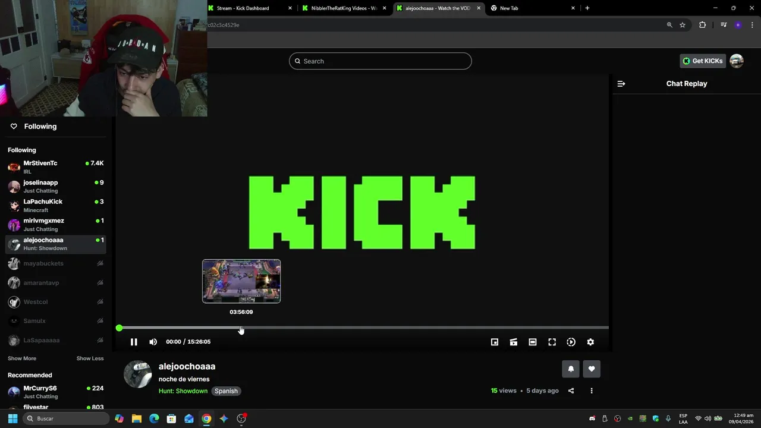Open offline channel Westcol
Image resolution: width=761 pixels, height=428 pixels.
pos(56,301)
